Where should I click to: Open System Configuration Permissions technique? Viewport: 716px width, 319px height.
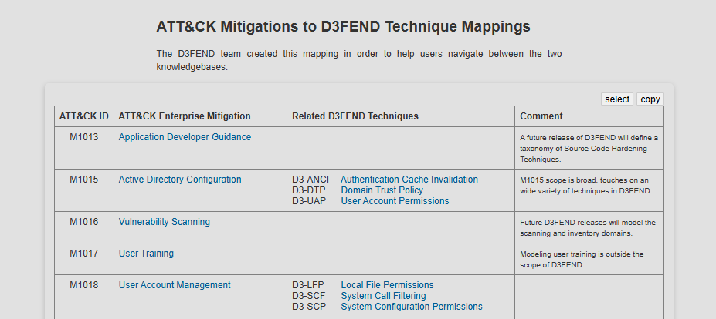tap(412, 307)
